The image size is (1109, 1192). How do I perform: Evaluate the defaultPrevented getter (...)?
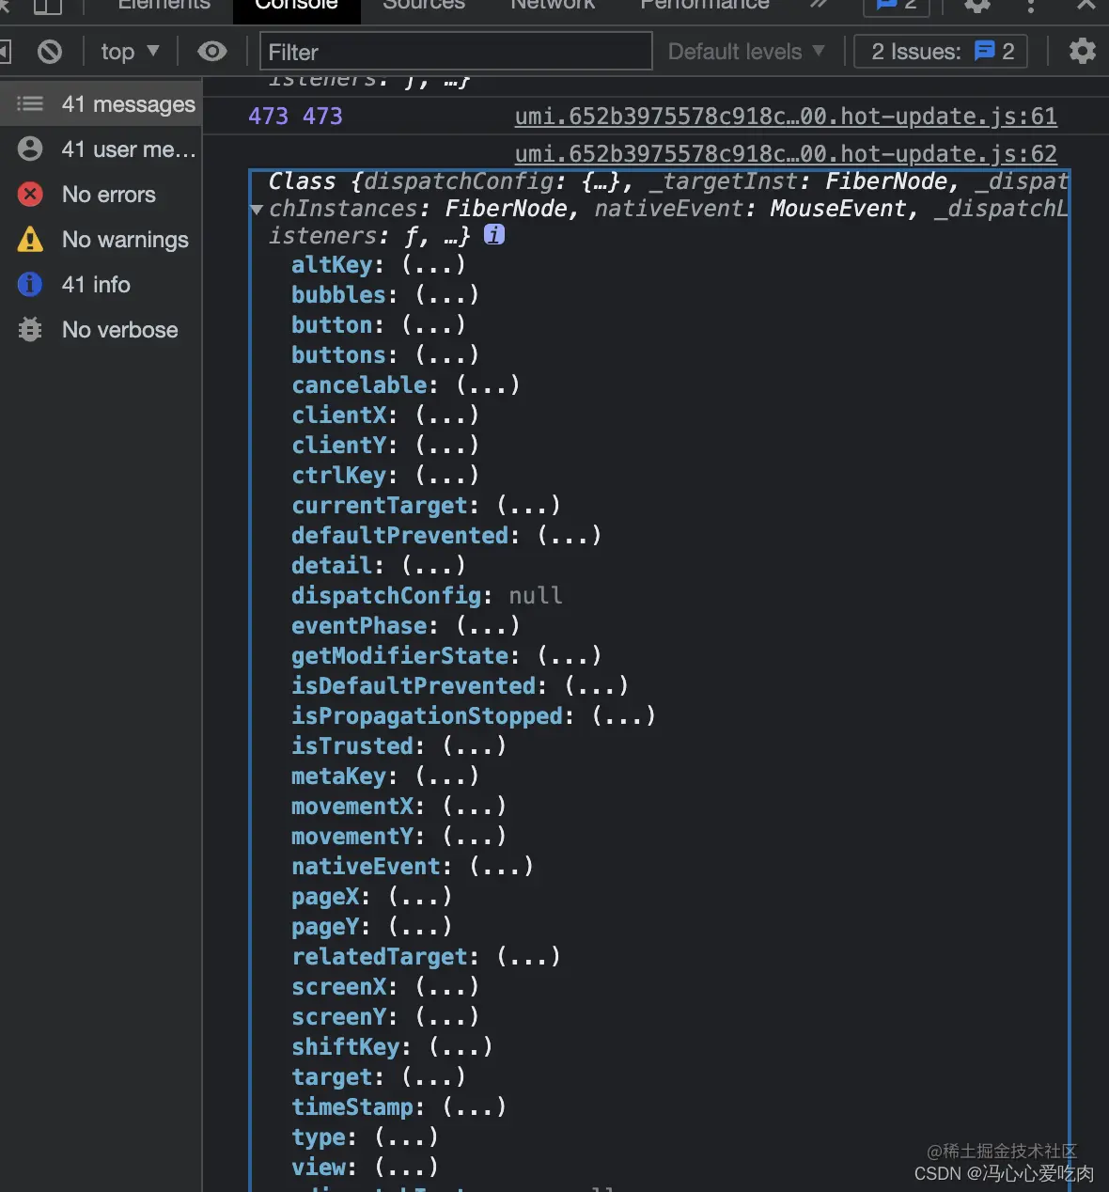(x=570, y=536)
